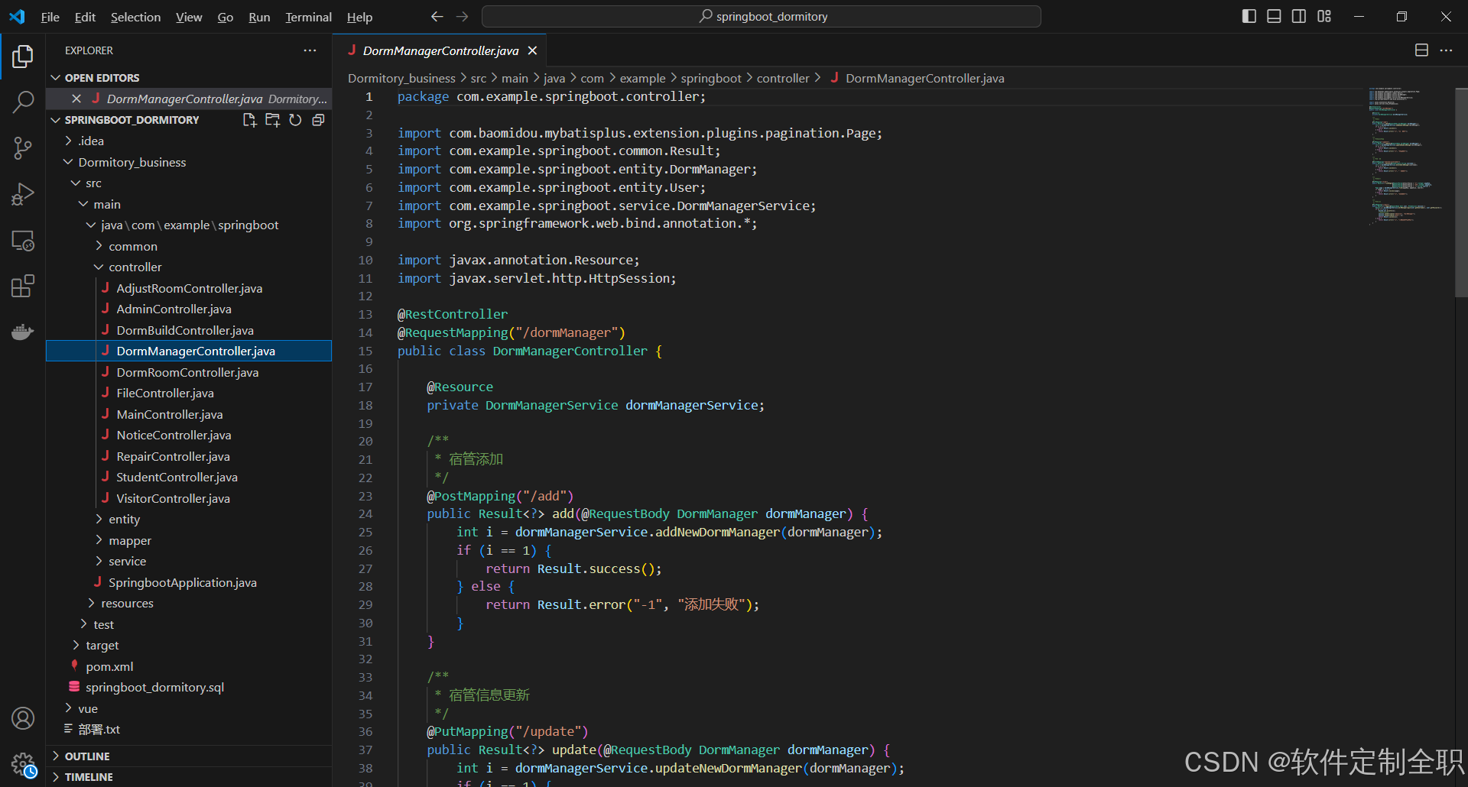Open editor More Actions ellipsis menu
The image size is (1468, 787).
[1446, 50]
